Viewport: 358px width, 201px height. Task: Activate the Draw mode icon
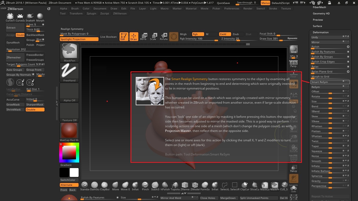(x=134, y=37)
